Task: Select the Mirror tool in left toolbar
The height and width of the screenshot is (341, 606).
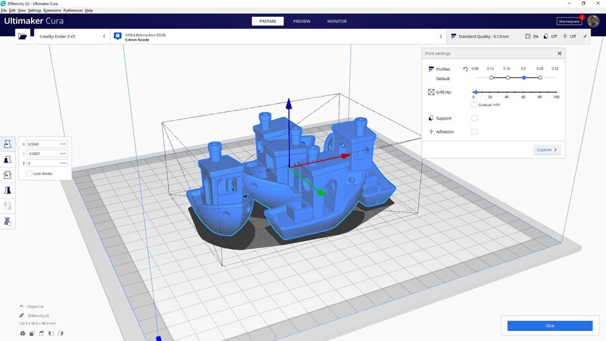Action: pos(7,190)
